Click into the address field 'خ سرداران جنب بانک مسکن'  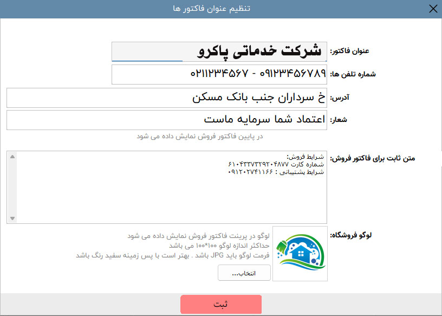coord(167,98)
